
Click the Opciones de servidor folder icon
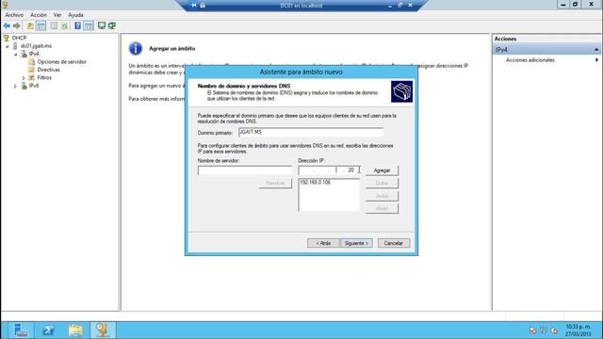click(x=31, y=62)
